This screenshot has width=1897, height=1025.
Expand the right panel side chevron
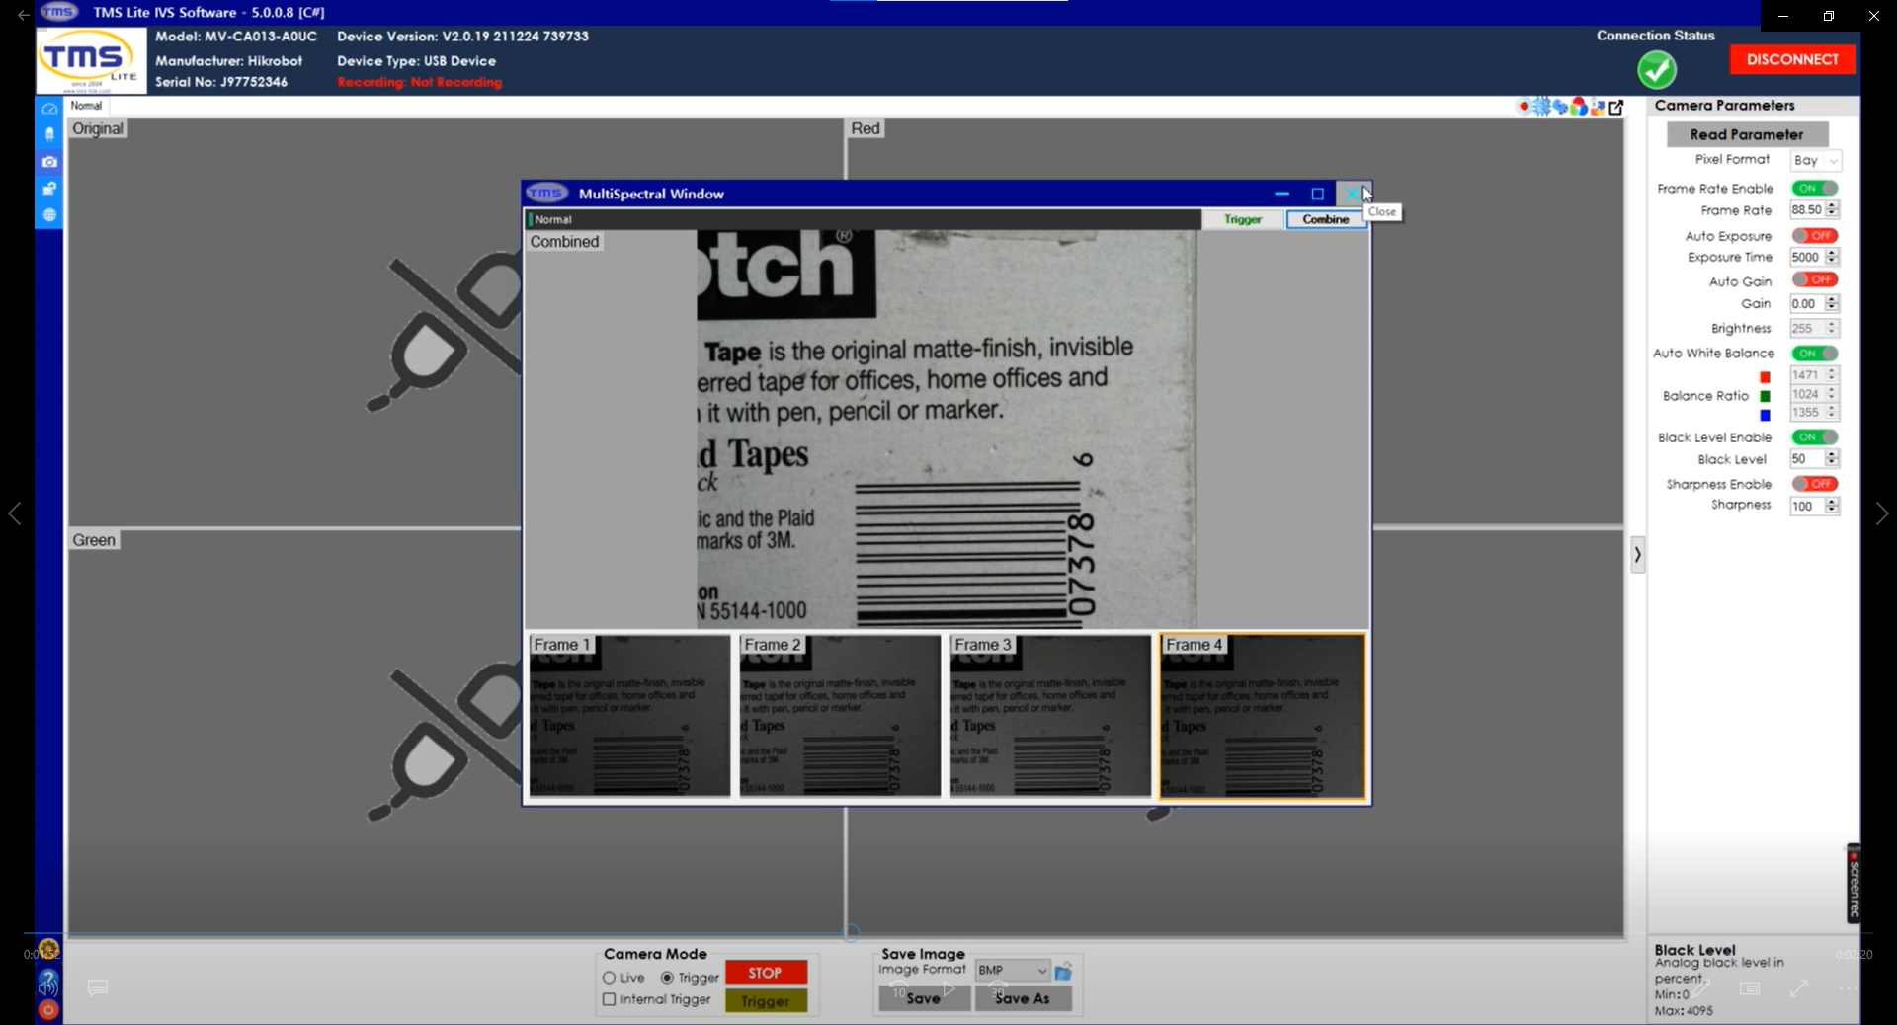(1637, 555)
